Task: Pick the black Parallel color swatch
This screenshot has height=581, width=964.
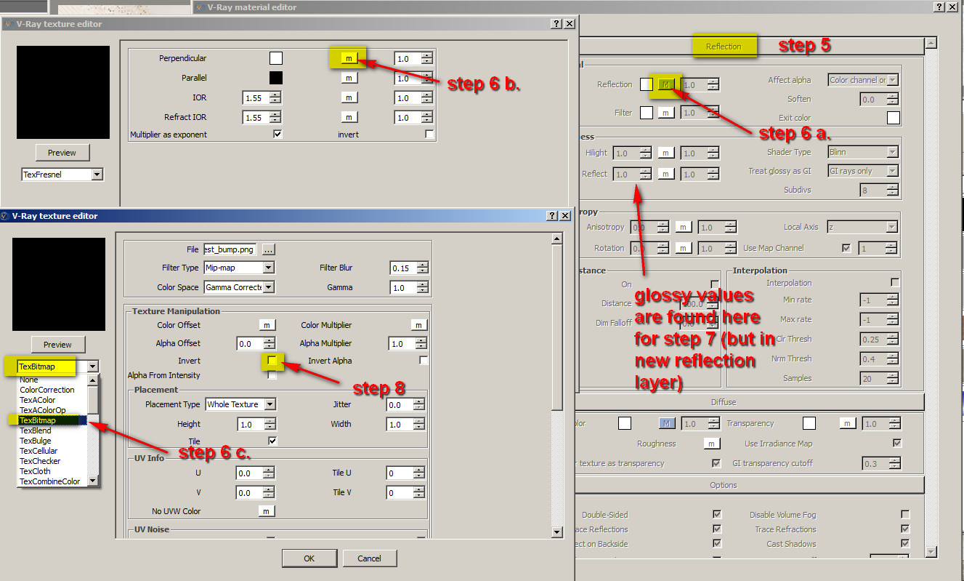Action: (276, 78)
